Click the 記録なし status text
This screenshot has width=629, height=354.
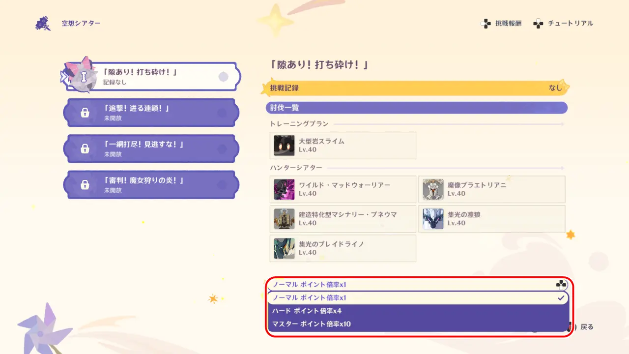pos(115,83)
